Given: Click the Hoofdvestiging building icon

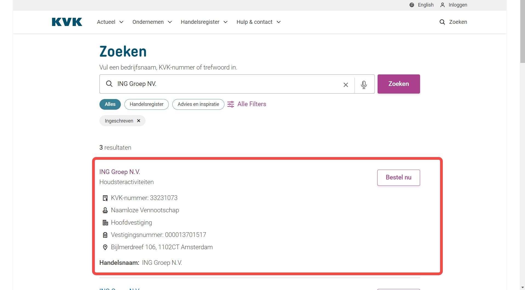Looking at the screenshot, I should (105, 223).
